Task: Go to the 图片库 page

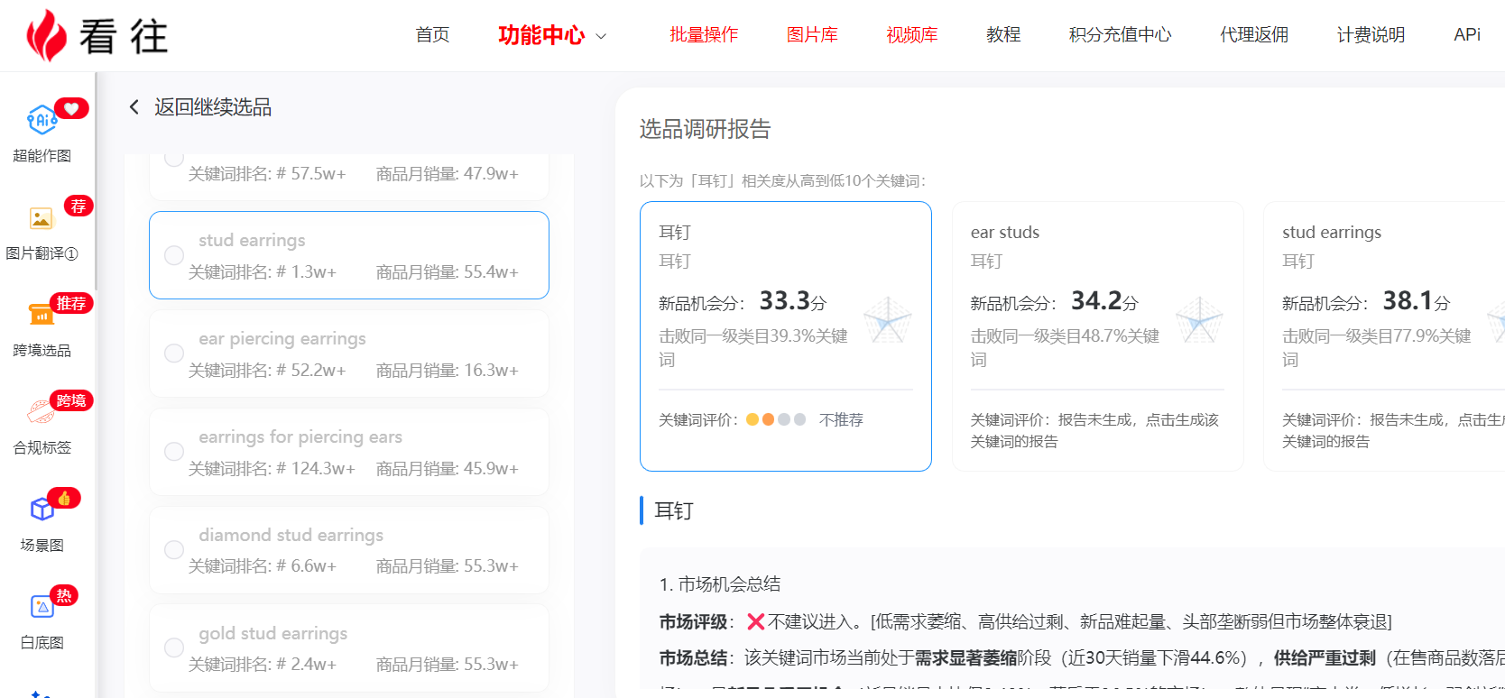Action: click(x=812, y=35)
